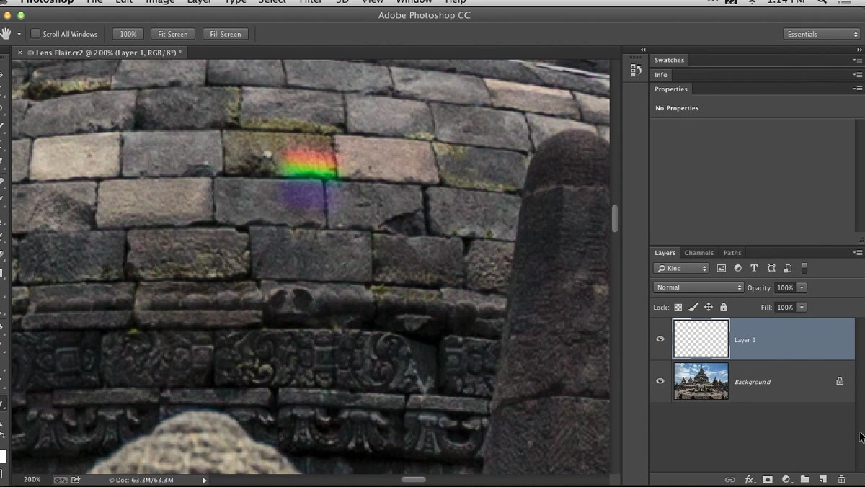Screen dimensions: 865x487
Task: Open the Hand tool preset picker
Action: pos(19,34)
